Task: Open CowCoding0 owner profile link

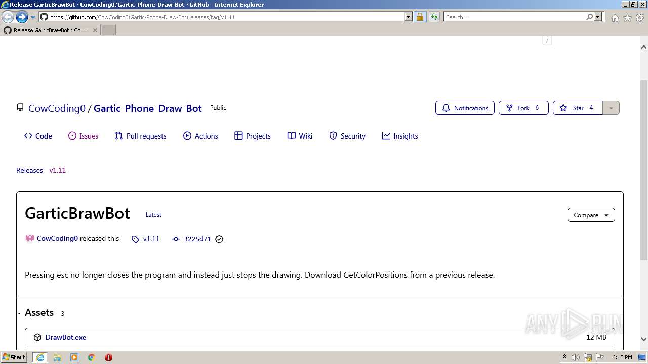Action: pos(57,108)
